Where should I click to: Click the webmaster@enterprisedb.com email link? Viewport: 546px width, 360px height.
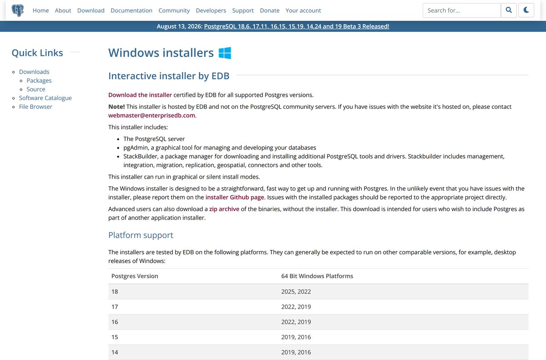click(152, 115)
